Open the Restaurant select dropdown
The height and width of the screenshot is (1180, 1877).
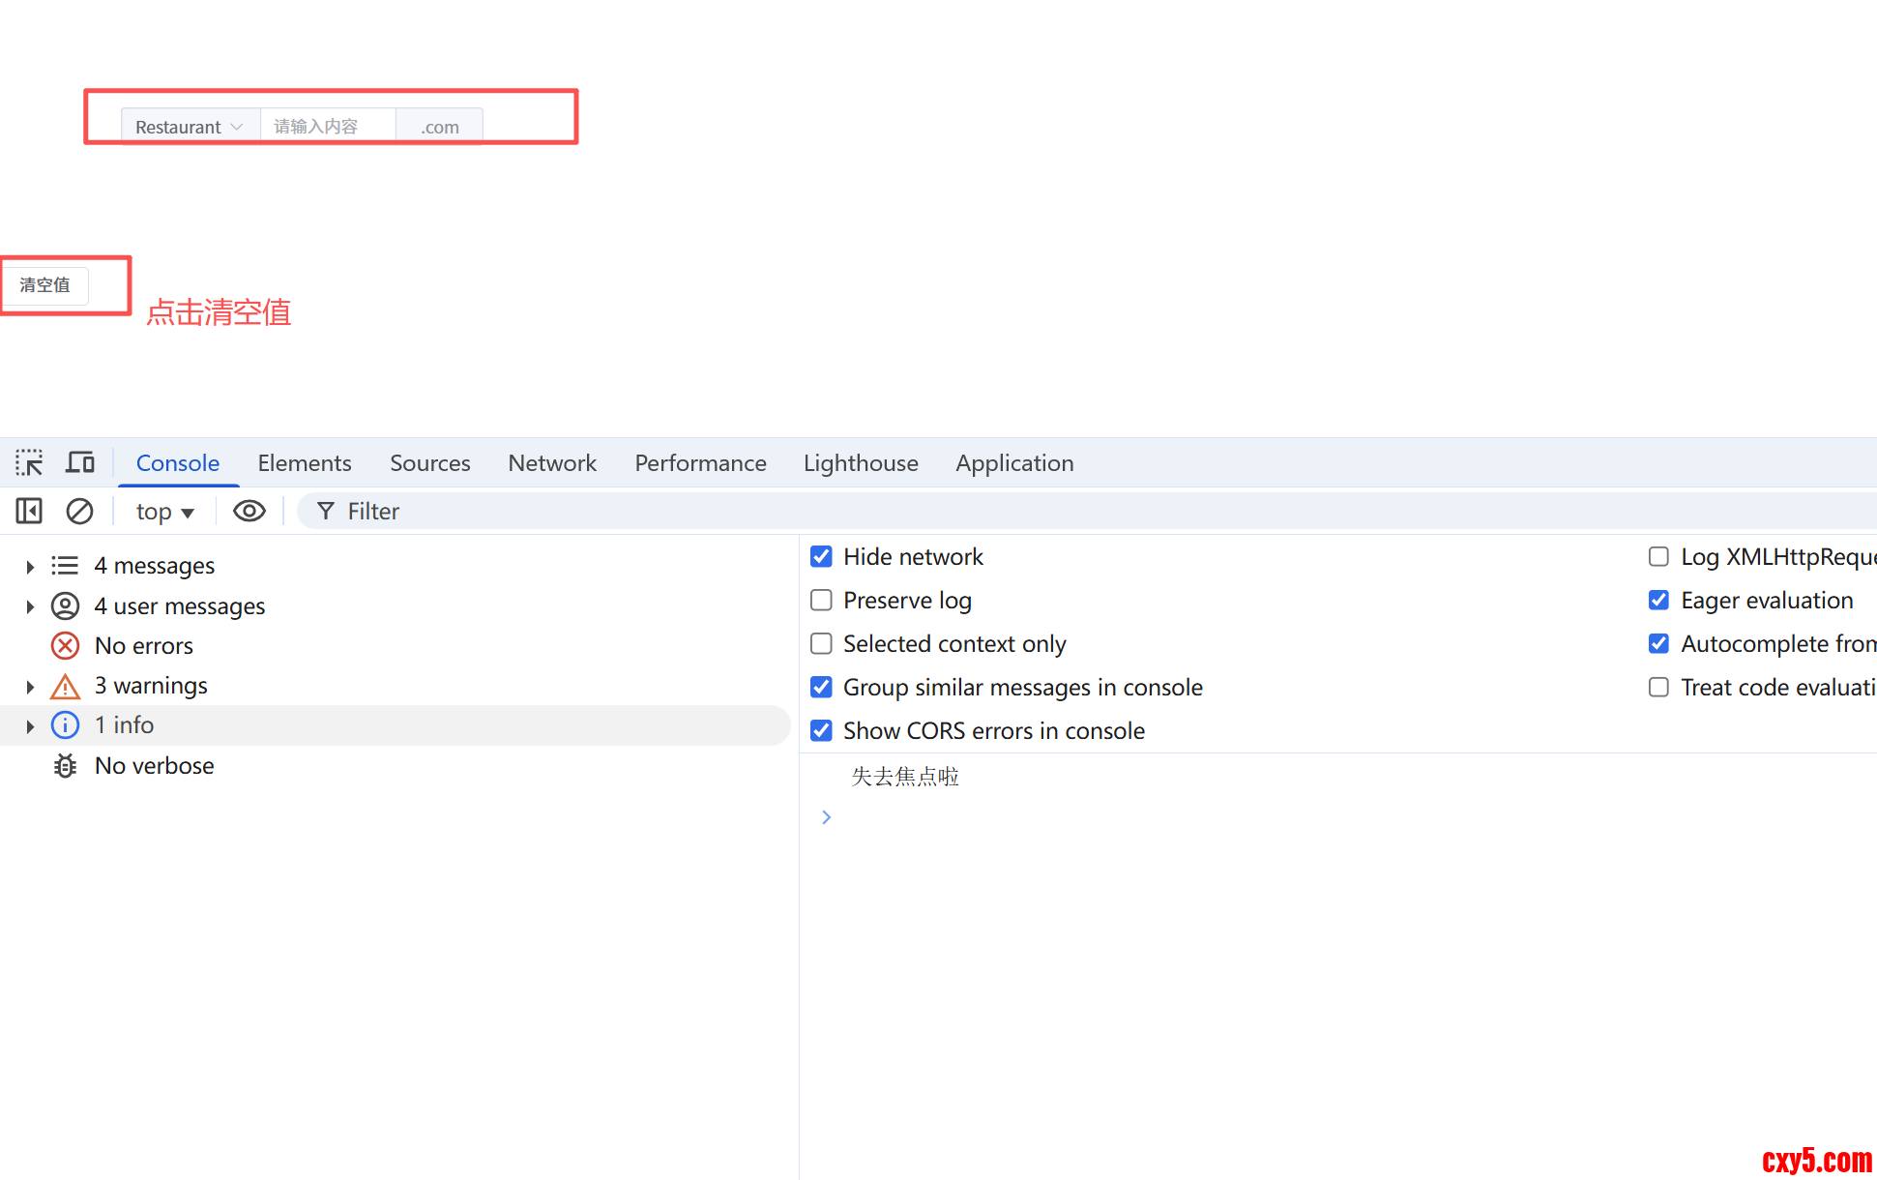pyautogui.click(x=190, y=127)
